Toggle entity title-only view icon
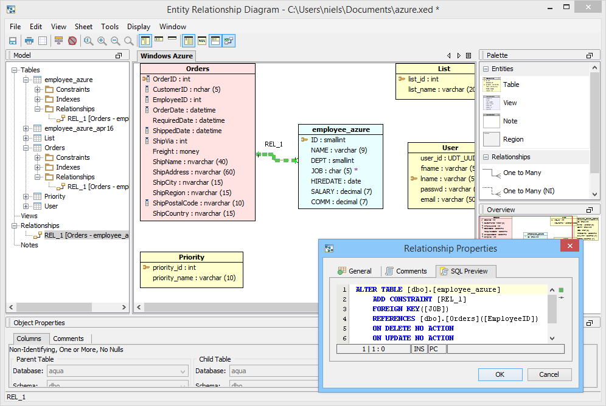This screenshot has width=606, height=406. pos(172,38)
